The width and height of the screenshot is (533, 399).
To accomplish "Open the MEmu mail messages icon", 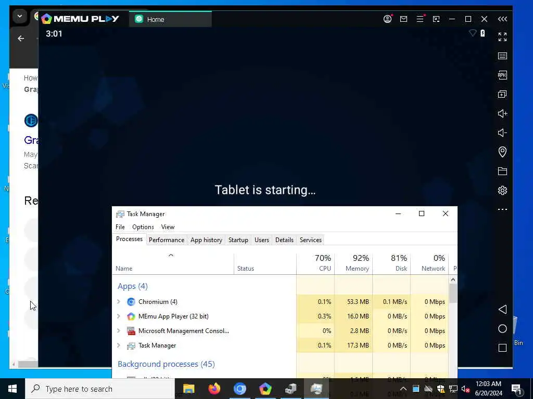I will click(403, 19).
